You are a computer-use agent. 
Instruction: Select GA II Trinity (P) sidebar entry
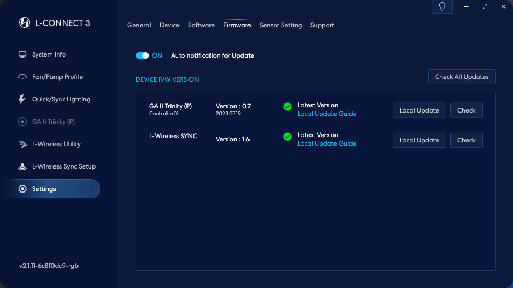[53, 122]
